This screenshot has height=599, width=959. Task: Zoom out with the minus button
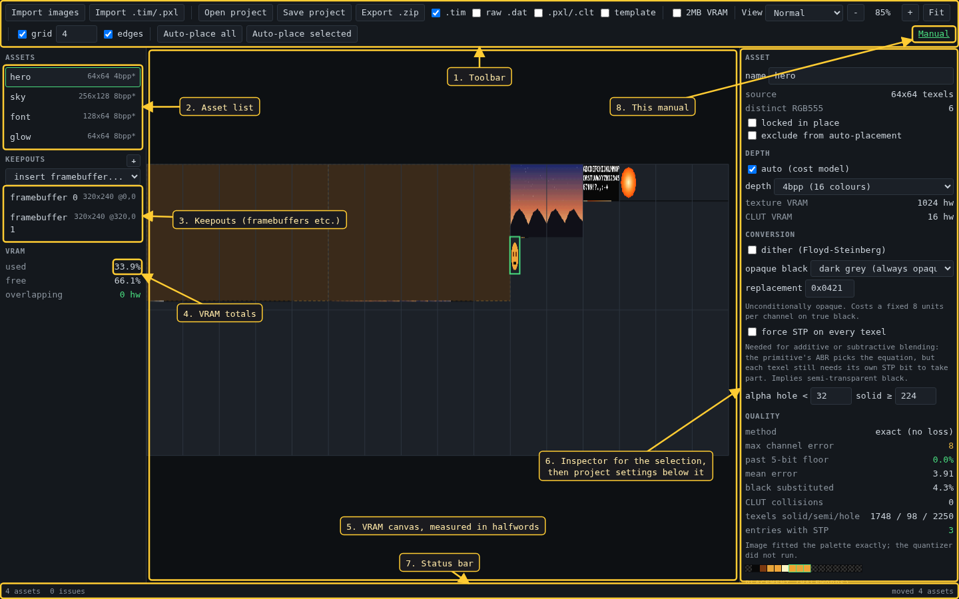856,13
